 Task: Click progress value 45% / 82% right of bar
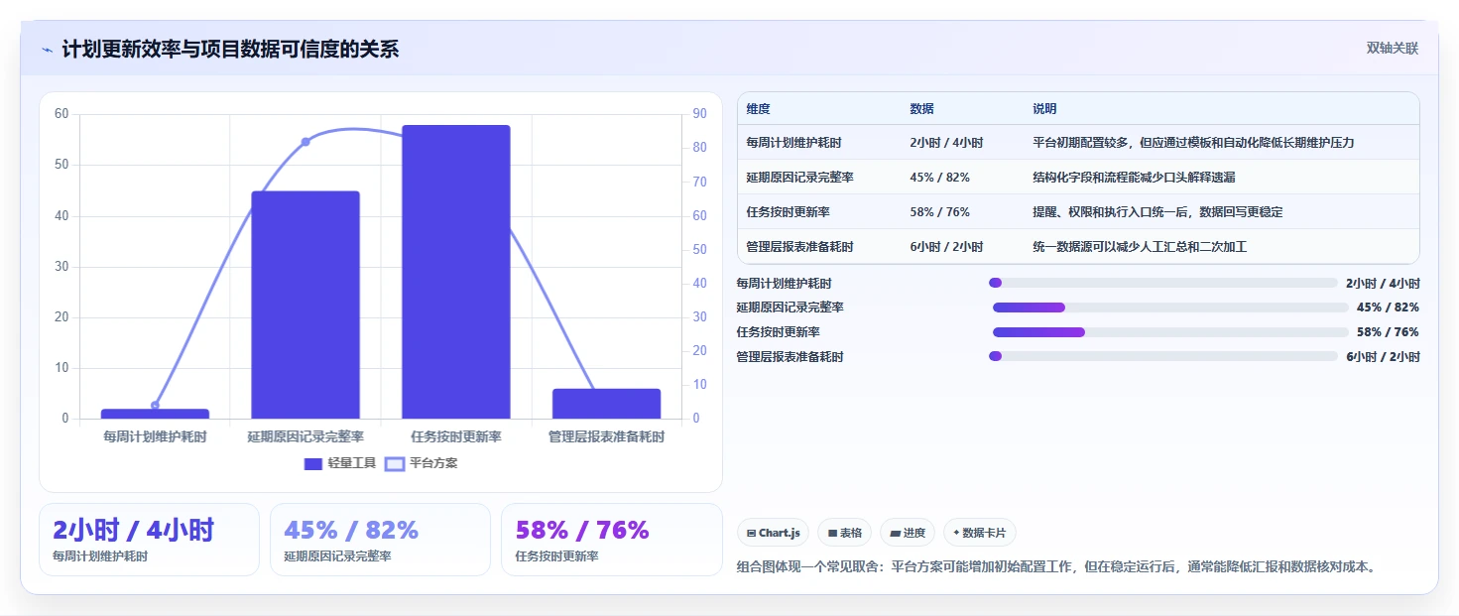1388,308
